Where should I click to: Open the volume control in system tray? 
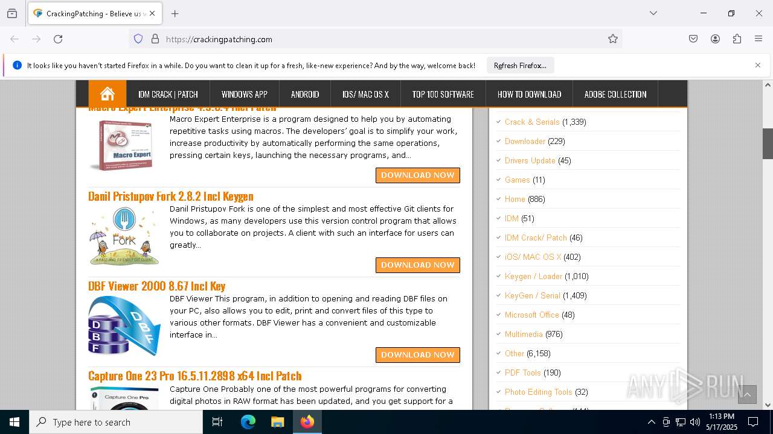[x=695, y=422]
